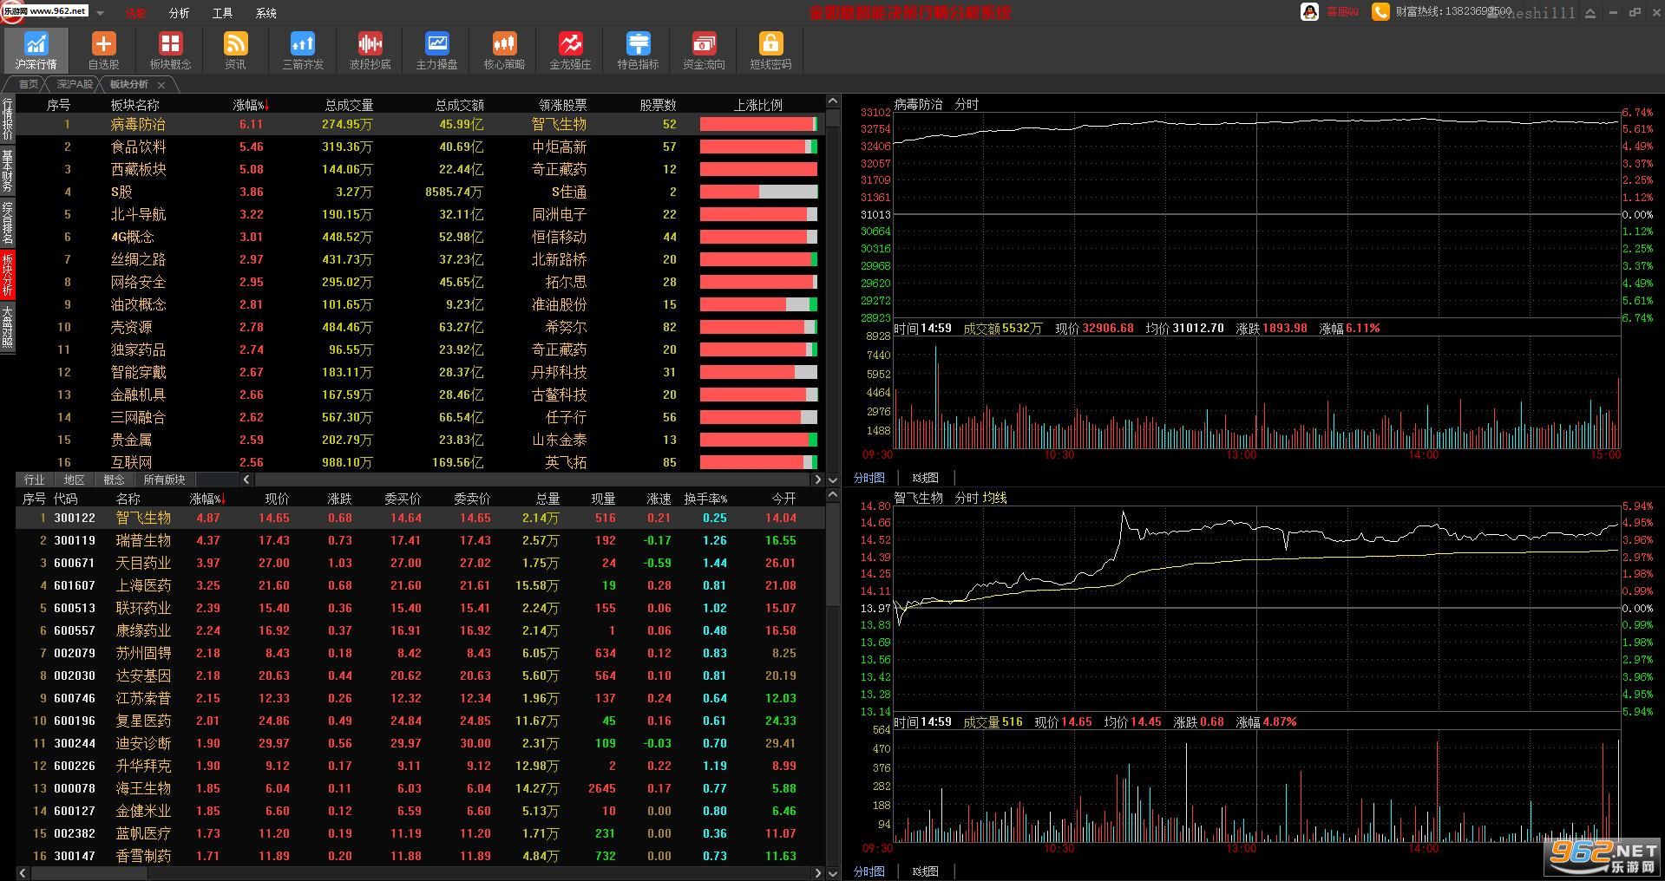Image resolution: width=1665 pixels, height=881 pixels.
Task: Sort sector table by 总成交额 column
Action: (x=459, y=105)
